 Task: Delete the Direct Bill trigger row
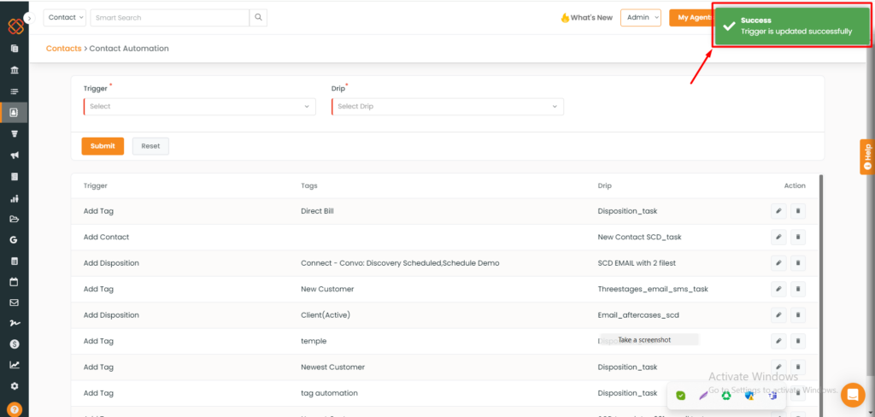click(x=798, y=211)
